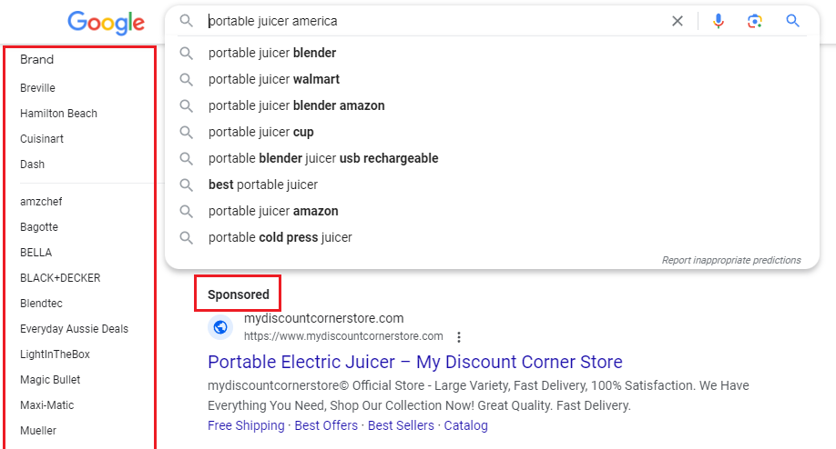Click the blue search magnifier button
The height and width of the screenshot is (449, 836).
click(792, 21)
